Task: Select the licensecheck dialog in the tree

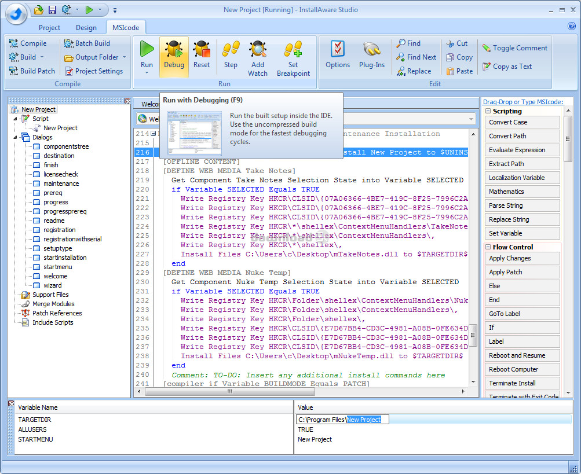Action: click(61, 174)
